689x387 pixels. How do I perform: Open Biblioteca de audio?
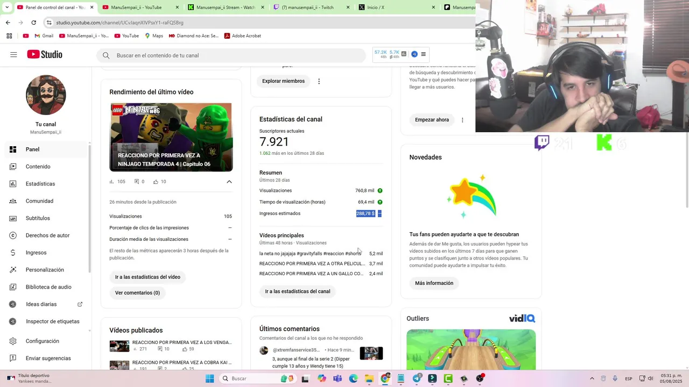click(x=45, y=287)
